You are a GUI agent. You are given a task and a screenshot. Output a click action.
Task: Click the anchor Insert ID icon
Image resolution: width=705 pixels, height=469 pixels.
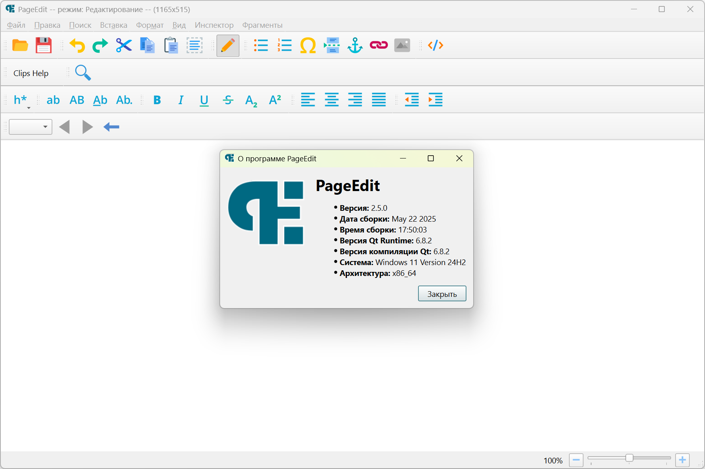tap(355, 45)
